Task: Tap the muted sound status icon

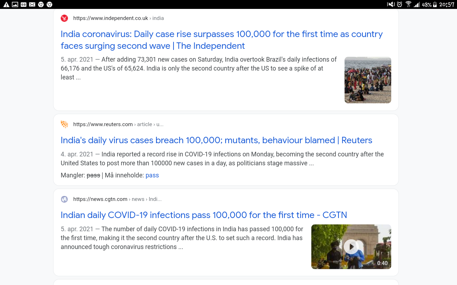Action: (391, 4)
